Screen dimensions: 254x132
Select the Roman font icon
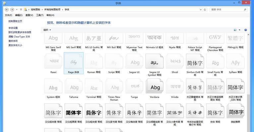coord(94,61)
